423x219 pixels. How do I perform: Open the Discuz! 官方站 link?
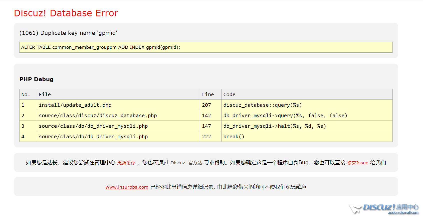click(186, 163)
